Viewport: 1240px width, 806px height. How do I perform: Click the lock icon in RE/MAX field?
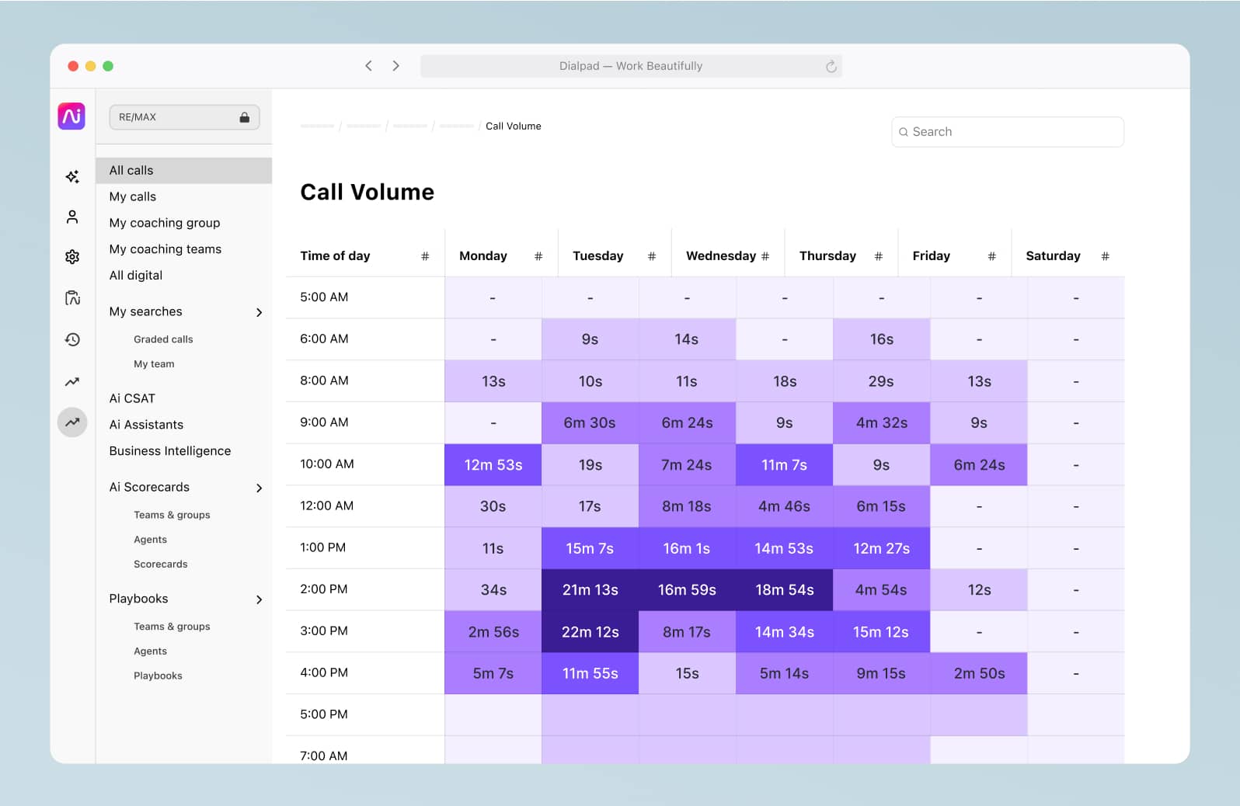point(244,117)
